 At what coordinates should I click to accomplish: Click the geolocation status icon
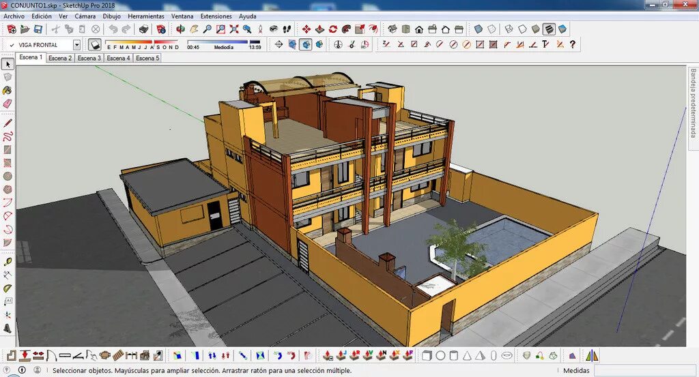click(x=7, y=370)
